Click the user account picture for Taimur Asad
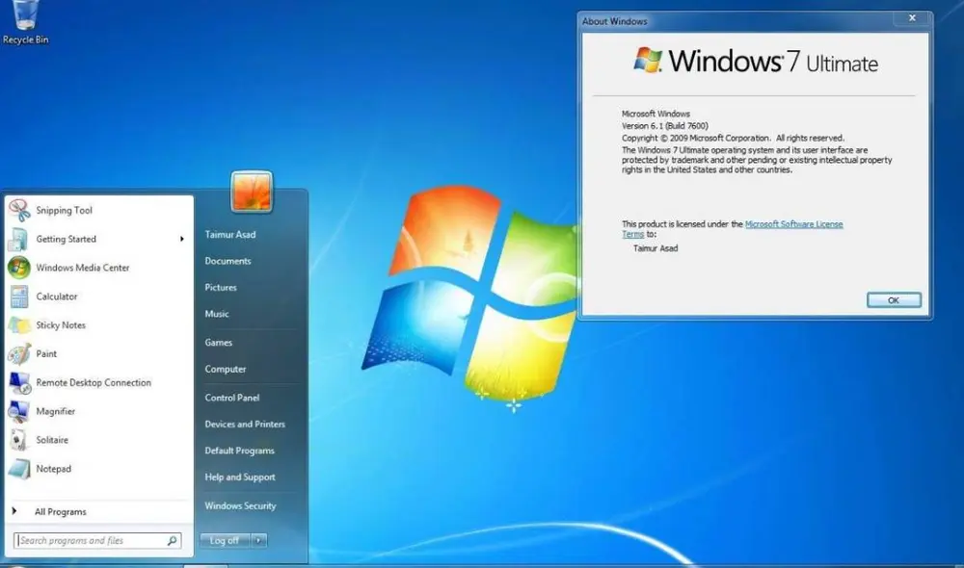 click(251, 191)
